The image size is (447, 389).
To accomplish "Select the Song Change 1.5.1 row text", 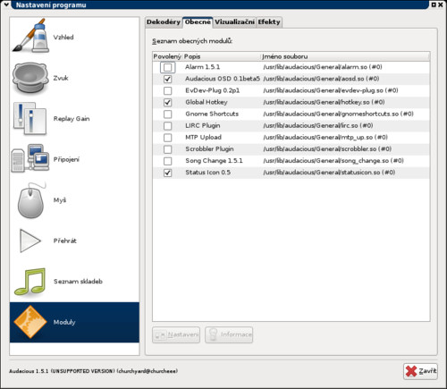I will [214, 161].
